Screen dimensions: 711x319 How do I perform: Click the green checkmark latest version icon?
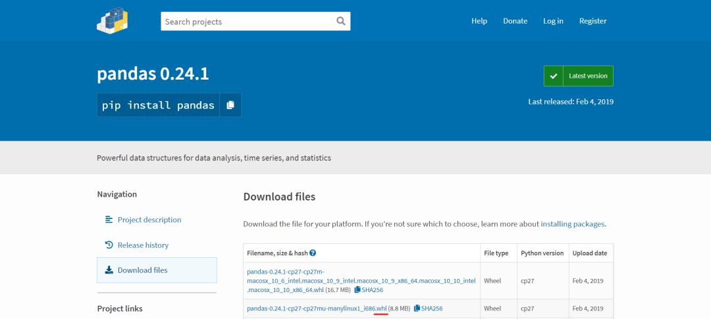coord(553,76)
